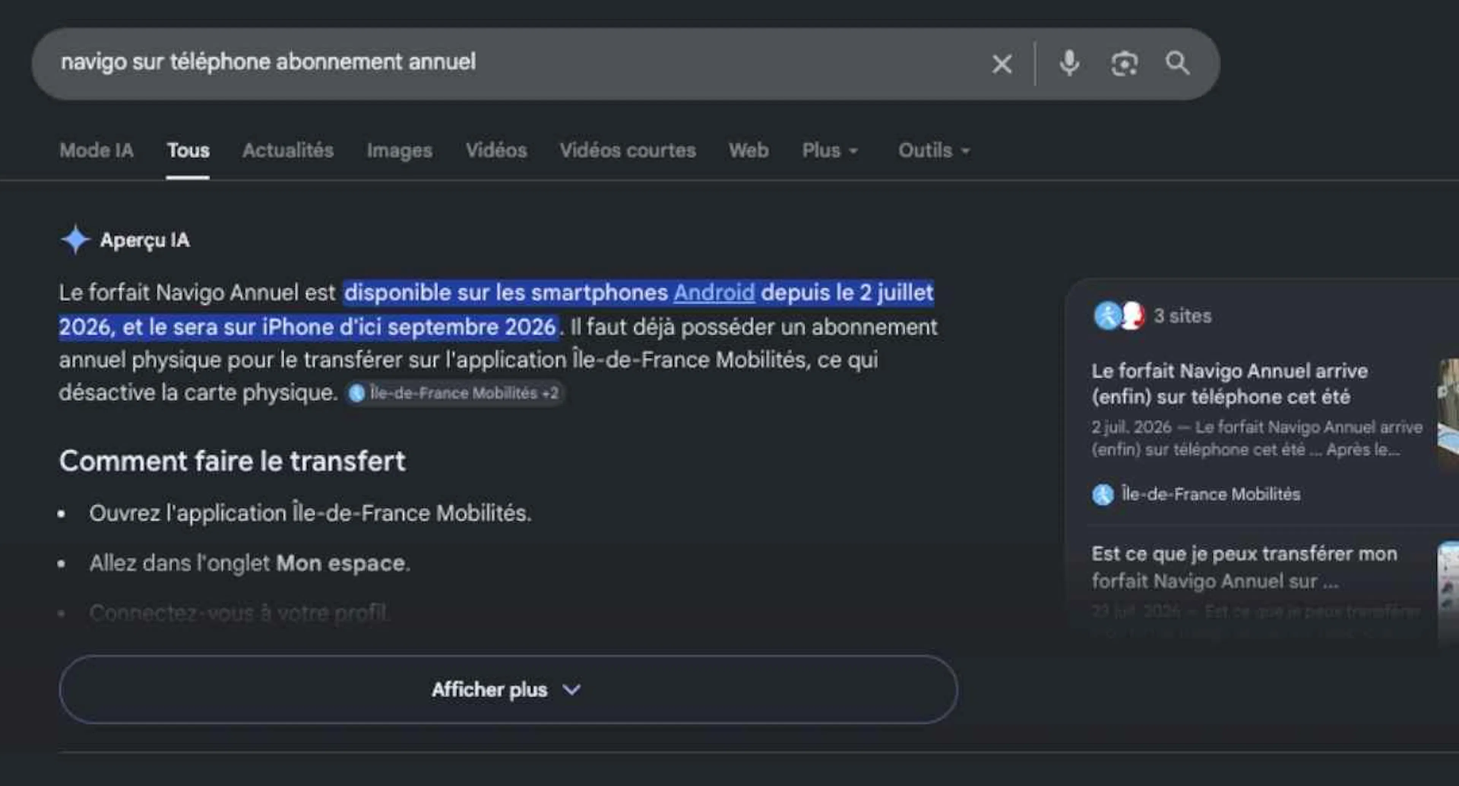The width and height of the screenshot is (1459, 786).
Task: Switch to the Web results tab
Action: (748, 151)
